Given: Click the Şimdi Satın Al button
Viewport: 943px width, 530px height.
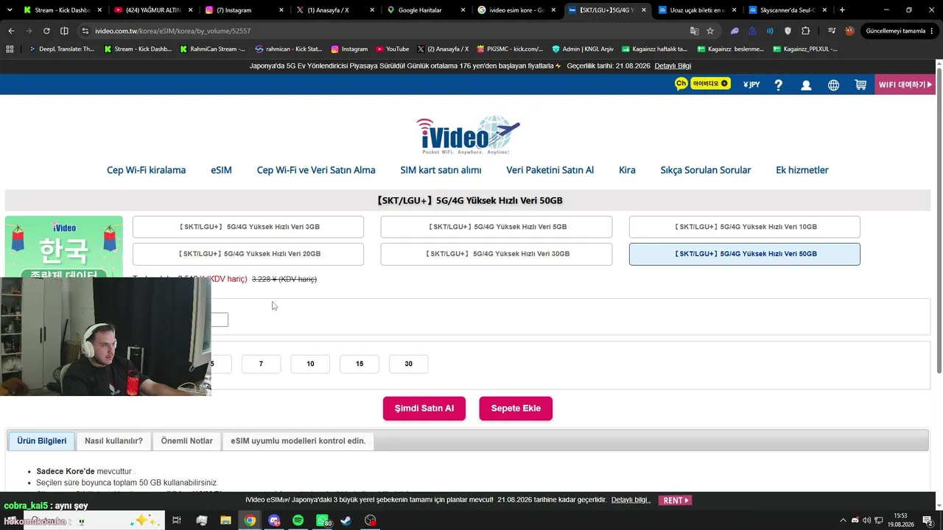Looking at the screenshot, I should coord(424,409).
